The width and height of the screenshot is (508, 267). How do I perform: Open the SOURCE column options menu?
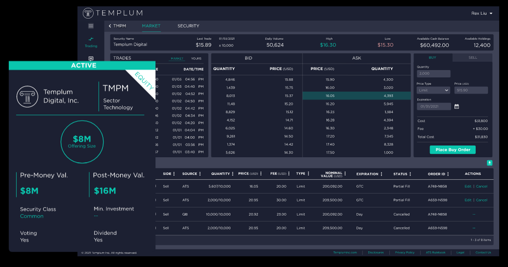coord(200,174)
